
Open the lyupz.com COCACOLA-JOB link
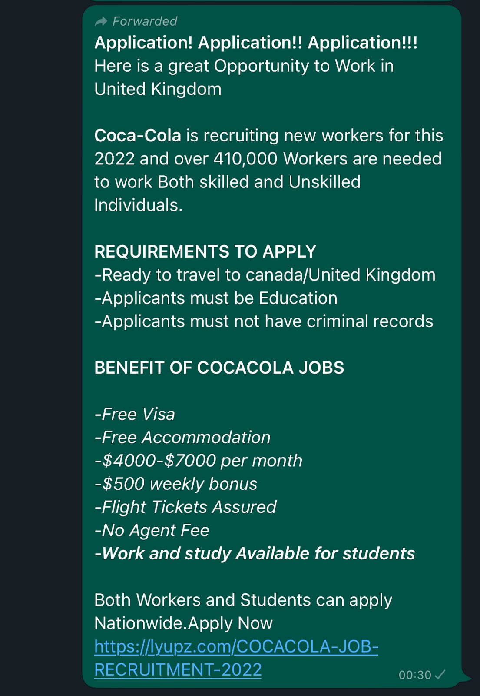(236, 646)
